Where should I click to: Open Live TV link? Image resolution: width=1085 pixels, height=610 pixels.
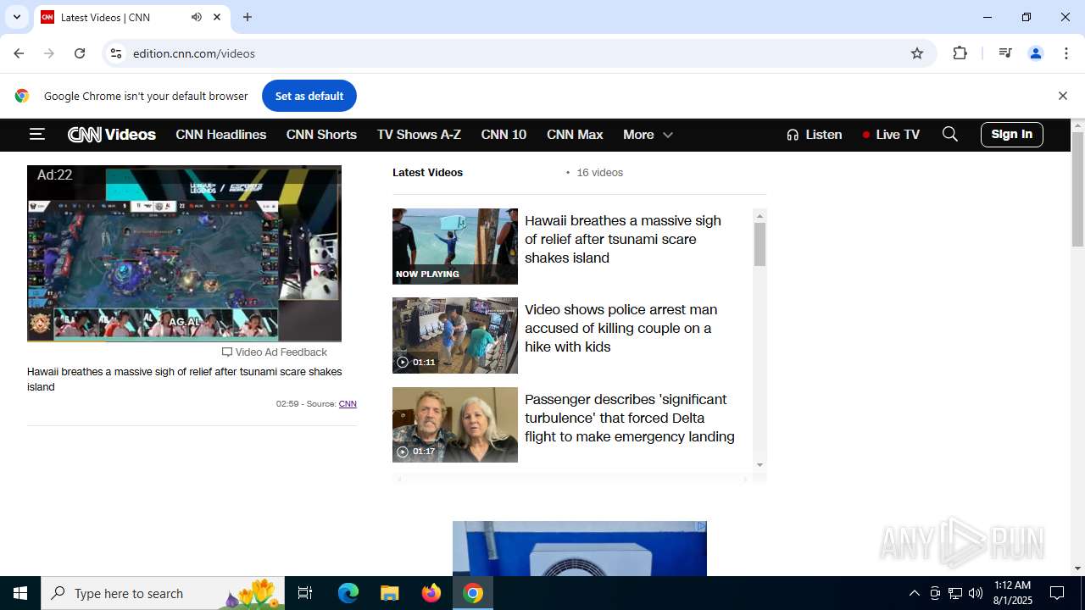tap(891, 135)
